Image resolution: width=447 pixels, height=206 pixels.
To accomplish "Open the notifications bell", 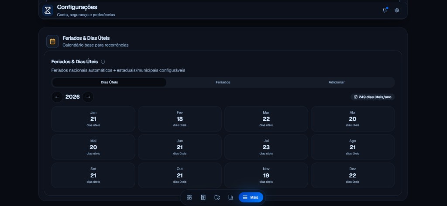I will coord(385,10).
